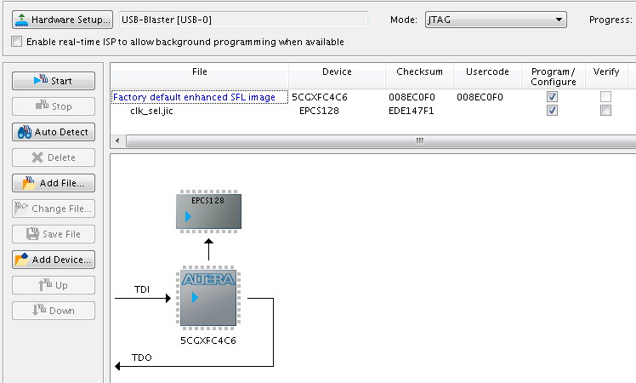
Task: Click the icon on Add Device button
Action: click(22, 259)
